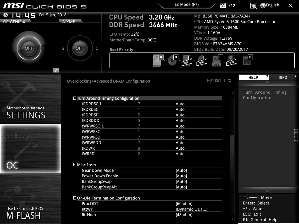Viewport: 299px width, 224px height.
Task: Edit the tRDWR Auto value
Action: tap(180, 148)
